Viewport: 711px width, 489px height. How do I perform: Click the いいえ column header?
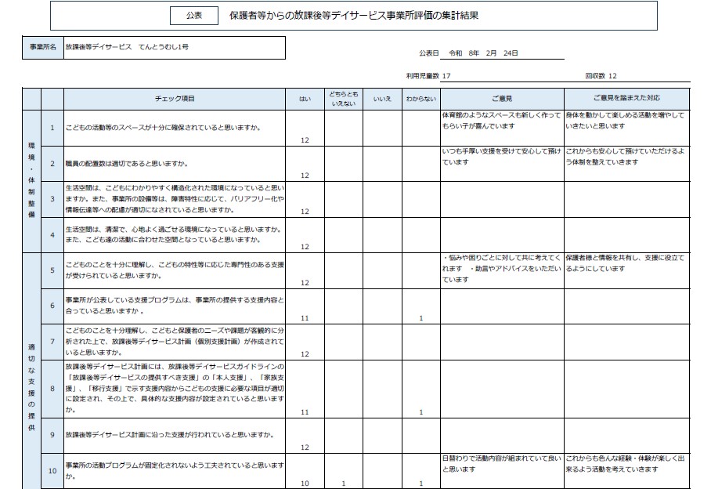tap(382, 99)
